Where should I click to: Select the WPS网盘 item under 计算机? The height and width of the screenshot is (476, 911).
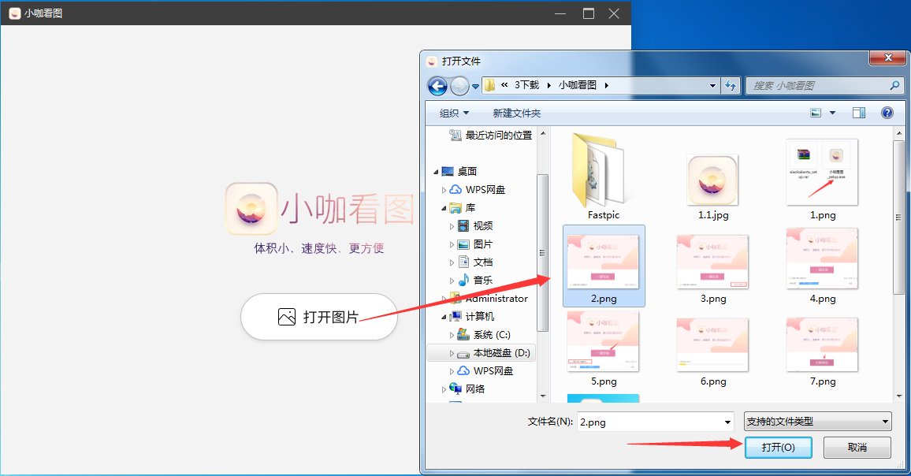pyautogui.click(x=485, y=371)
